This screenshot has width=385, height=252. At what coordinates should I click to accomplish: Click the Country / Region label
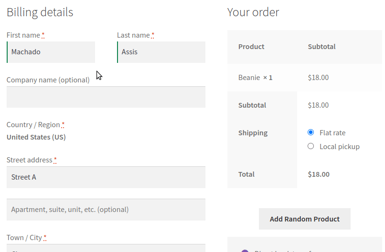33,125
